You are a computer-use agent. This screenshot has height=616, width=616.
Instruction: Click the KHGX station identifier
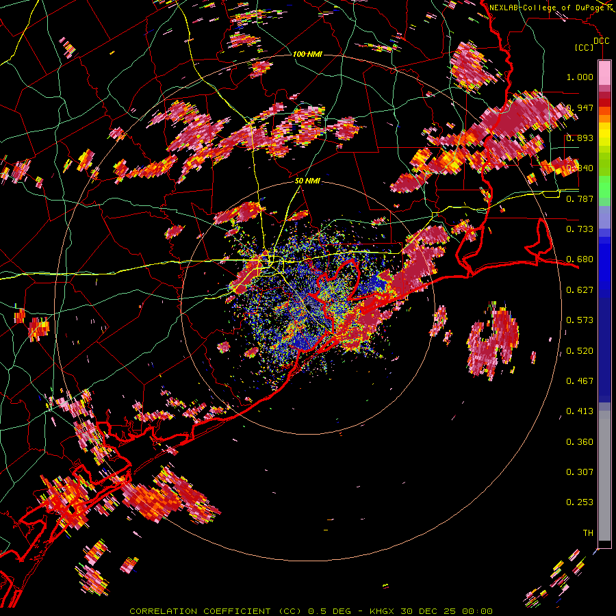[383, 611]
